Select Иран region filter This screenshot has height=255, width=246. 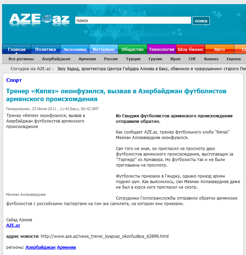tap(175, 59)
